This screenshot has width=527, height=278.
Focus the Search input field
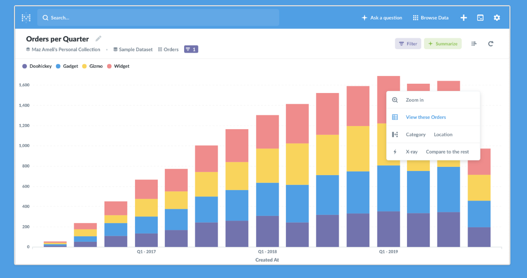coord(160,18)
